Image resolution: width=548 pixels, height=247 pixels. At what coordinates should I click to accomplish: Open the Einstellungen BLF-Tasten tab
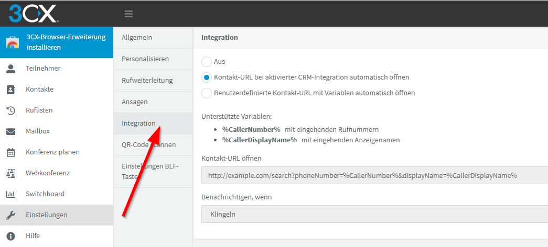[x=153, y=172]
